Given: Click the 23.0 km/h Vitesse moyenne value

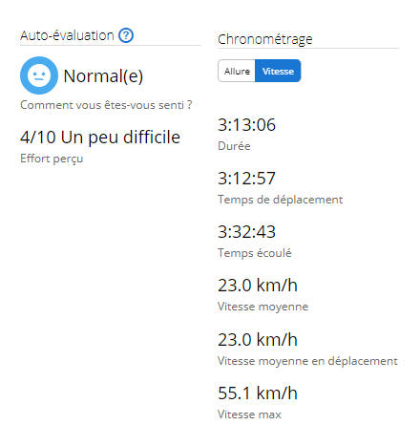Looking at the screenshot, I should pyautogui.click(x=258, y=285).
